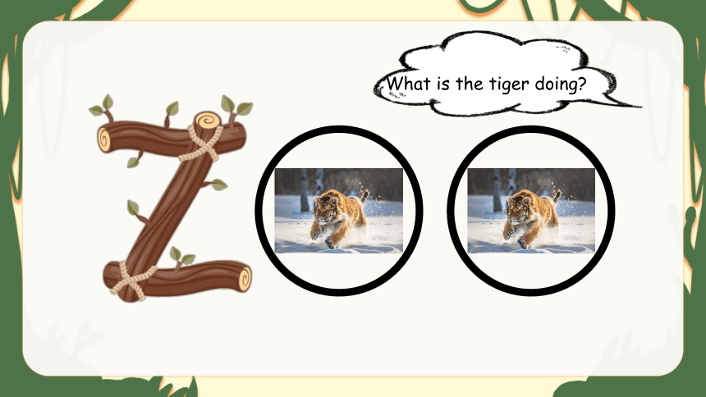This screenshot has height=397, width=706.
Task: Click the bottom horizontal log of the Z
Action: click(177, 279)
